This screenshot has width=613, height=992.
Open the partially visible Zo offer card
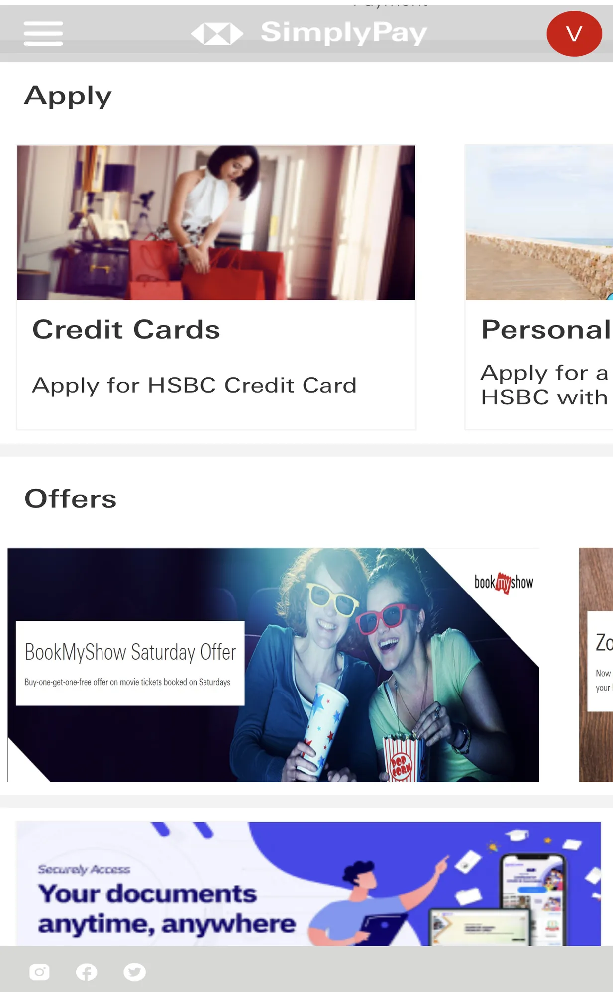click(x=596, y=665)
